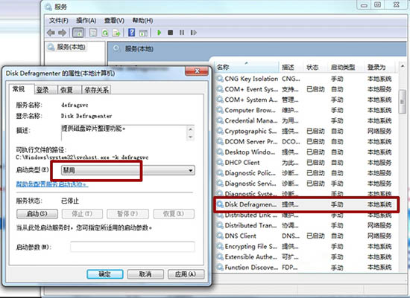Select the Encrypting File System row

[305, 246]
